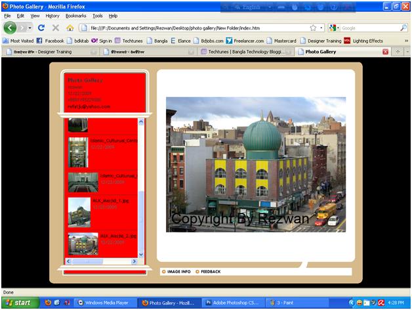The image size is (412, 310).
Task: Open the Yahoo Sign in bookmark
Action: pyautogui.click(x=102, y=41)
